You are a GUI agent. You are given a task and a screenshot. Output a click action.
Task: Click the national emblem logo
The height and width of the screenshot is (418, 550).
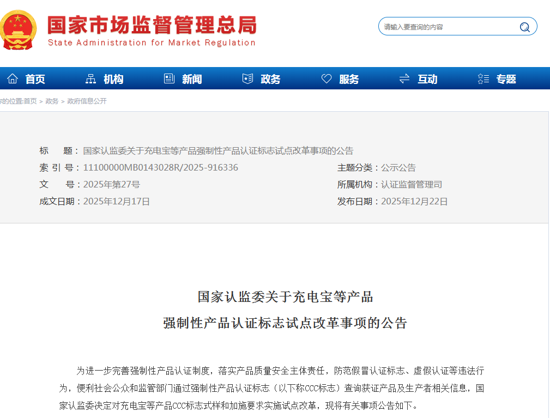(x=19, y=30)
